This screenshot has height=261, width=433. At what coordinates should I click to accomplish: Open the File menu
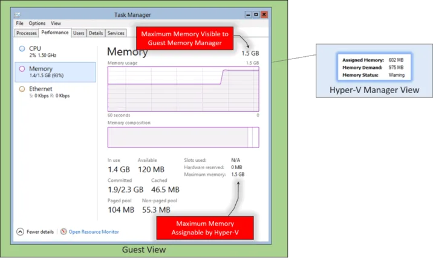pos(19,23)
